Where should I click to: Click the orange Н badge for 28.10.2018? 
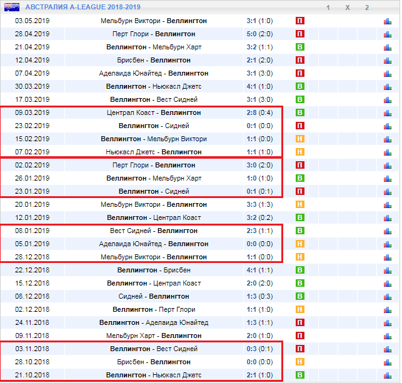click(x=300, y=362)
